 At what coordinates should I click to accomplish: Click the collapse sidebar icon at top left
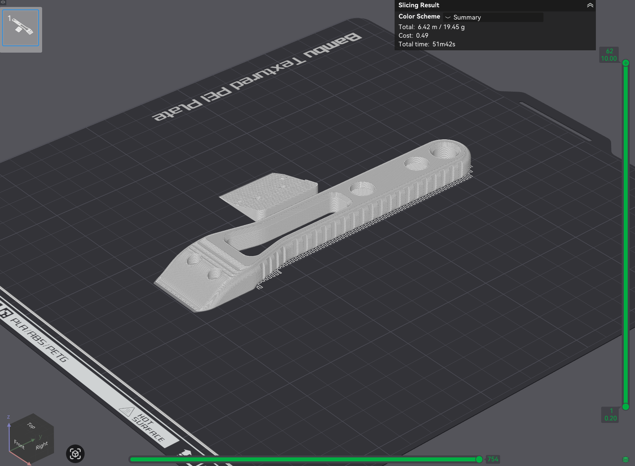click(x=3, y=2)
